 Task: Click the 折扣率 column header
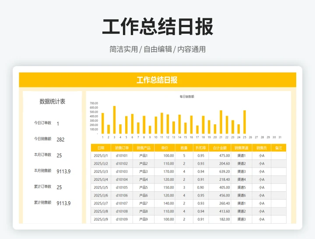pos(200,148)
